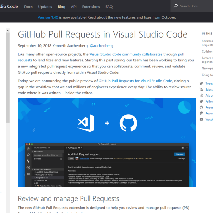Click the comment icon beside Report

point(201,113)
